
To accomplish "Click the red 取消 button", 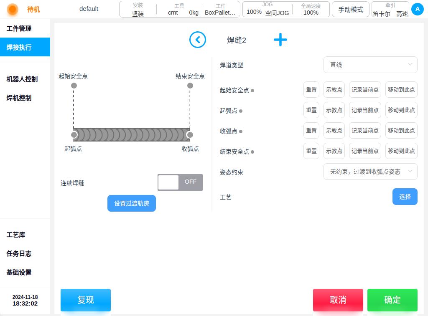I will click(x=338, y=300).
